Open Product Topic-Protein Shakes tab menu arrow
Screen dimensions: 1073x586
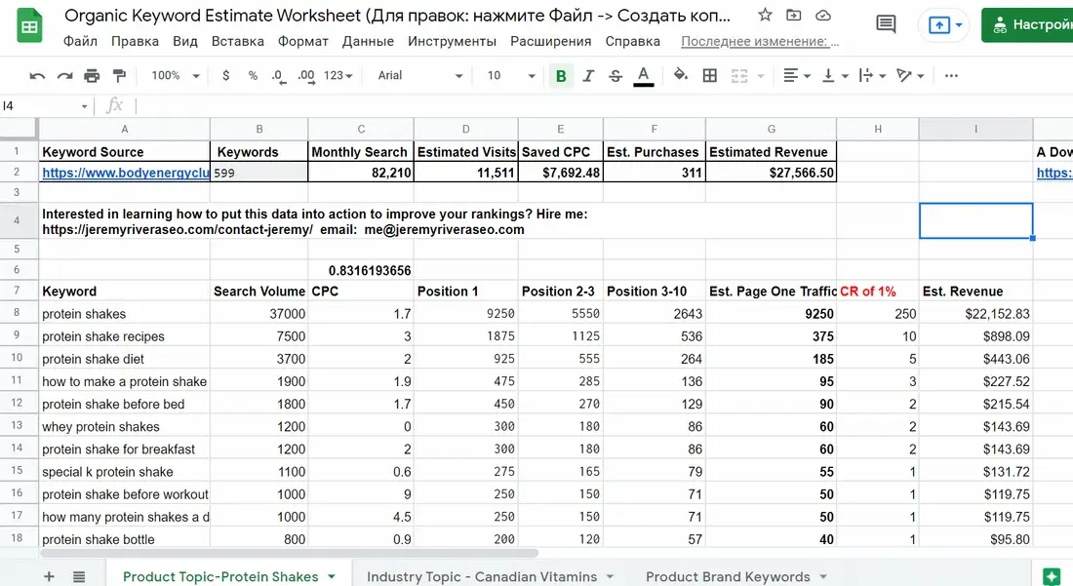tap(332, 576)
